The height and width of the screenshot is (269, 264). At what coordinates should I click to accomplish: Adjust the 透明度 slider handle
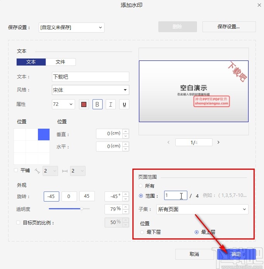tap(82, 209)
